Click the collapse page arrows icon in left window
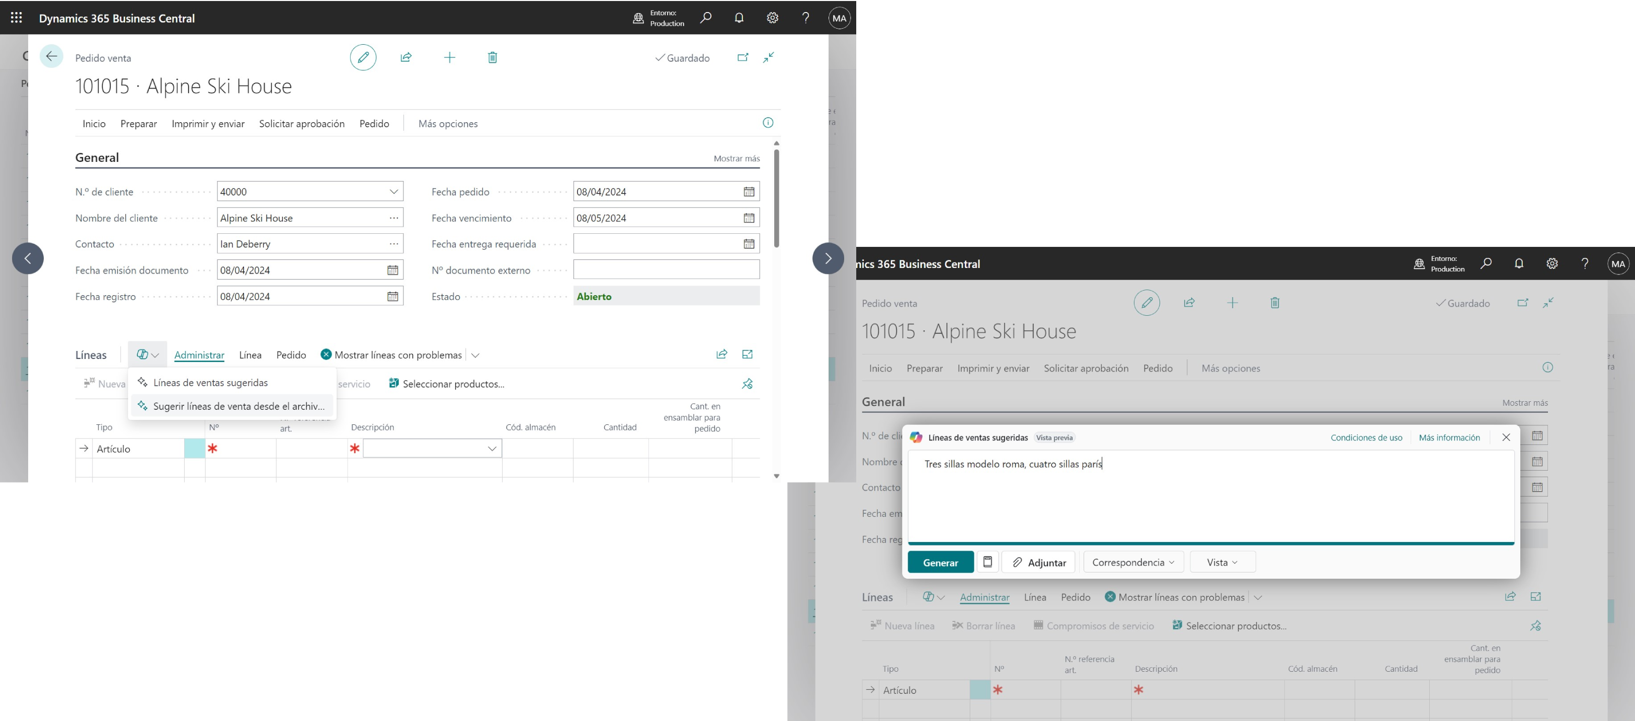Screen dimensions: 1635x721 tap(769, 58)
